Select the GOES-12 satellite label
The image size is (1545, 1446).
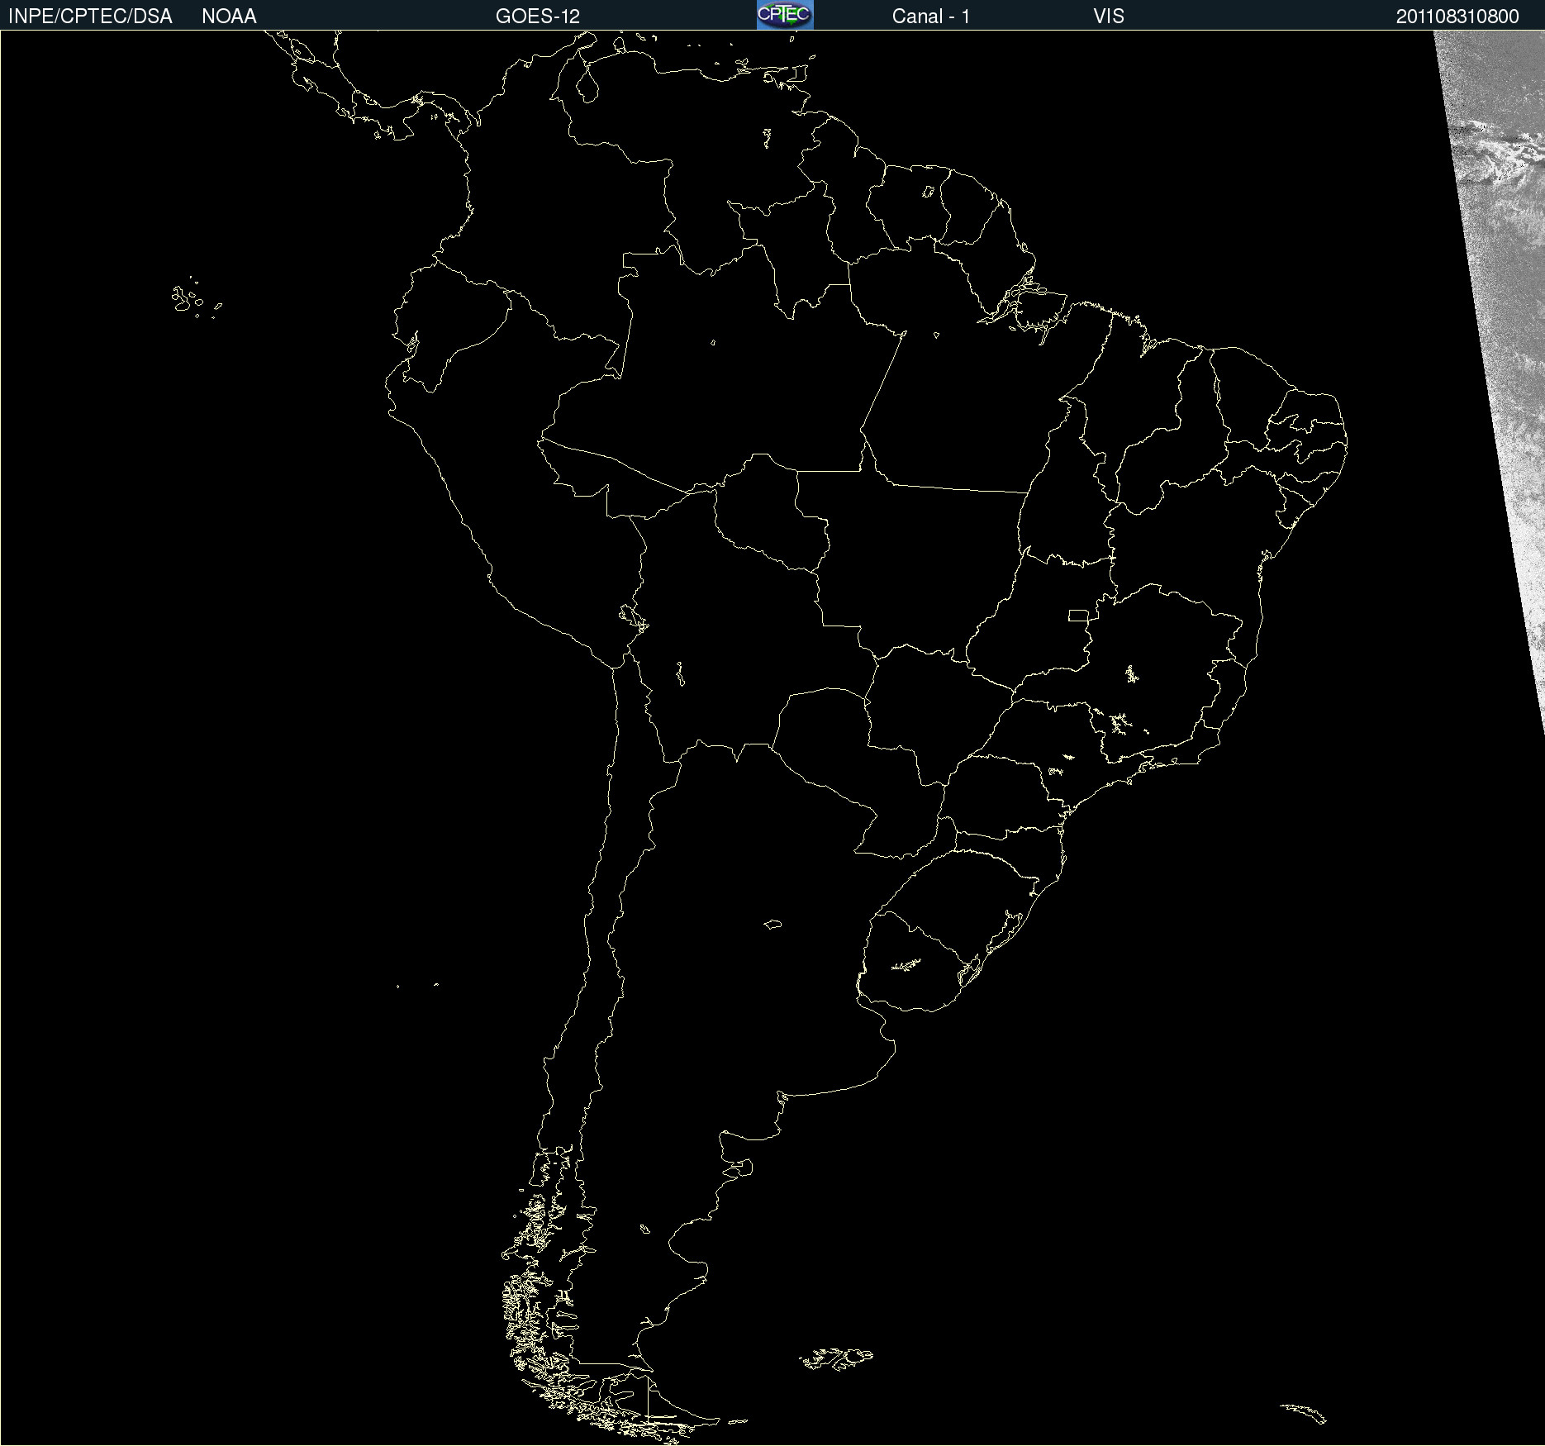(537, 16)
